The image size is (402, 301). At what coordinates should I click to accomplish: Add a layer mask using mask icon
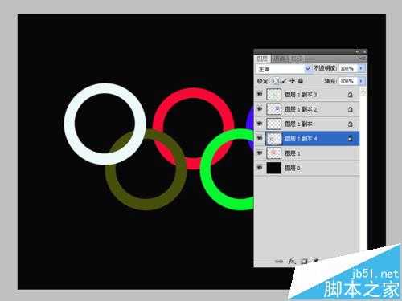pos(304,262)
